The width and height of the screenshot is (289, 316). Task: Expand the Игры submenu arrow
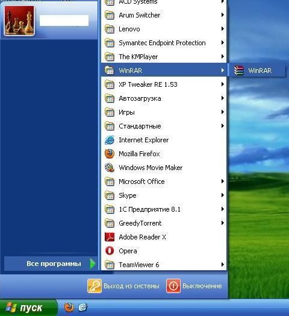(223, 112)
